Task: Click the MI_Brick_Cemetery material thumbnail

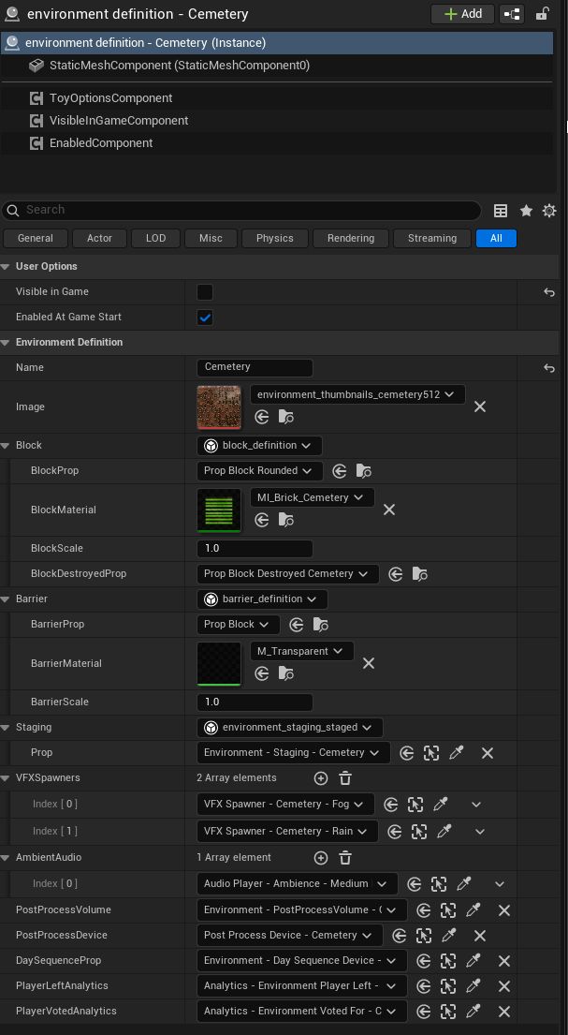Action: click(219, 510)
